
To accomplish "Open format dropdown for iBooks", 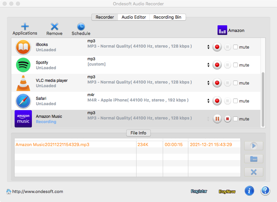I will point(208,47).
